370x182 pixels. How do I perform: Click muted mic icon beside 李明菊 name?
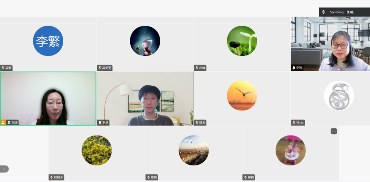coord(100,68)
